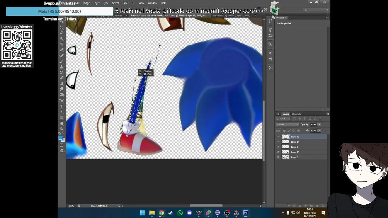Select the Magic Wand tool
The width and height of the screenshot is (388, 218).
coord(62,38)
